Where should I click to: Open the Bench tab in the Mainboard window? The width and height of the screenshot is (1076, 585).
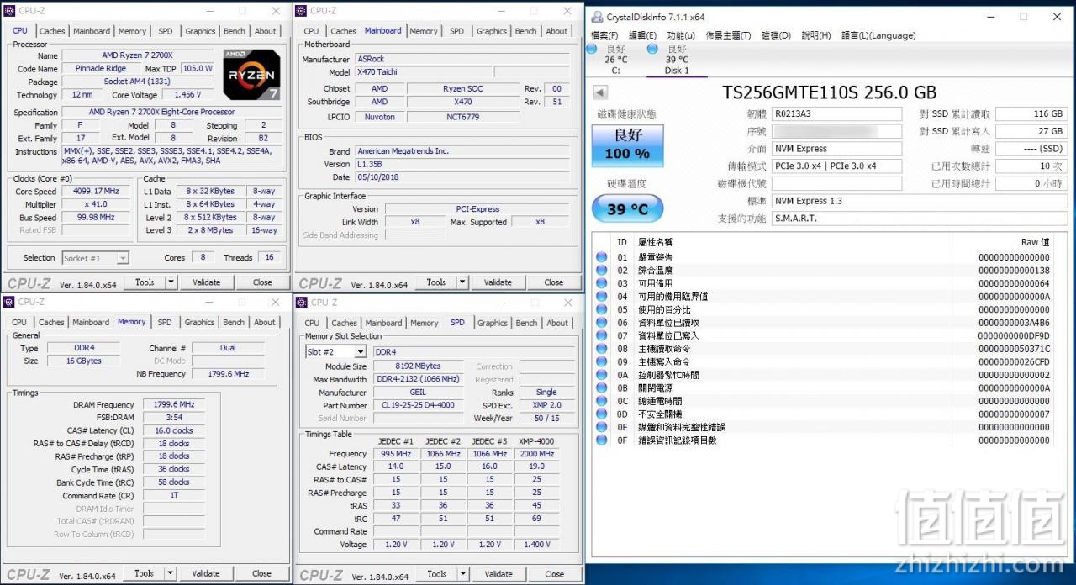point(526,31)
